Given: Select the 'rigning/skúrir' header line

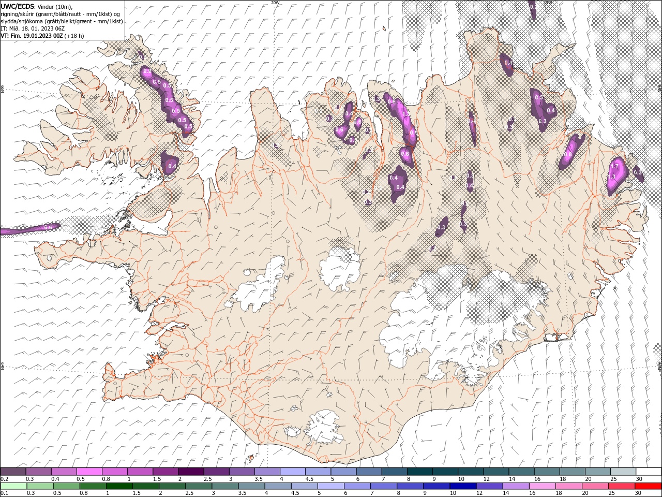Looking at the screenshot, I should tap(61, 14).
